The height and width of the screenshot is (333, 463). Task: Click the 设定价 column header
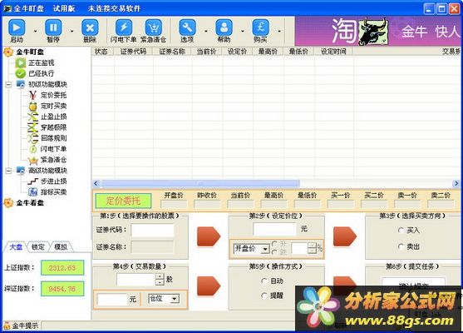point(238,52)
